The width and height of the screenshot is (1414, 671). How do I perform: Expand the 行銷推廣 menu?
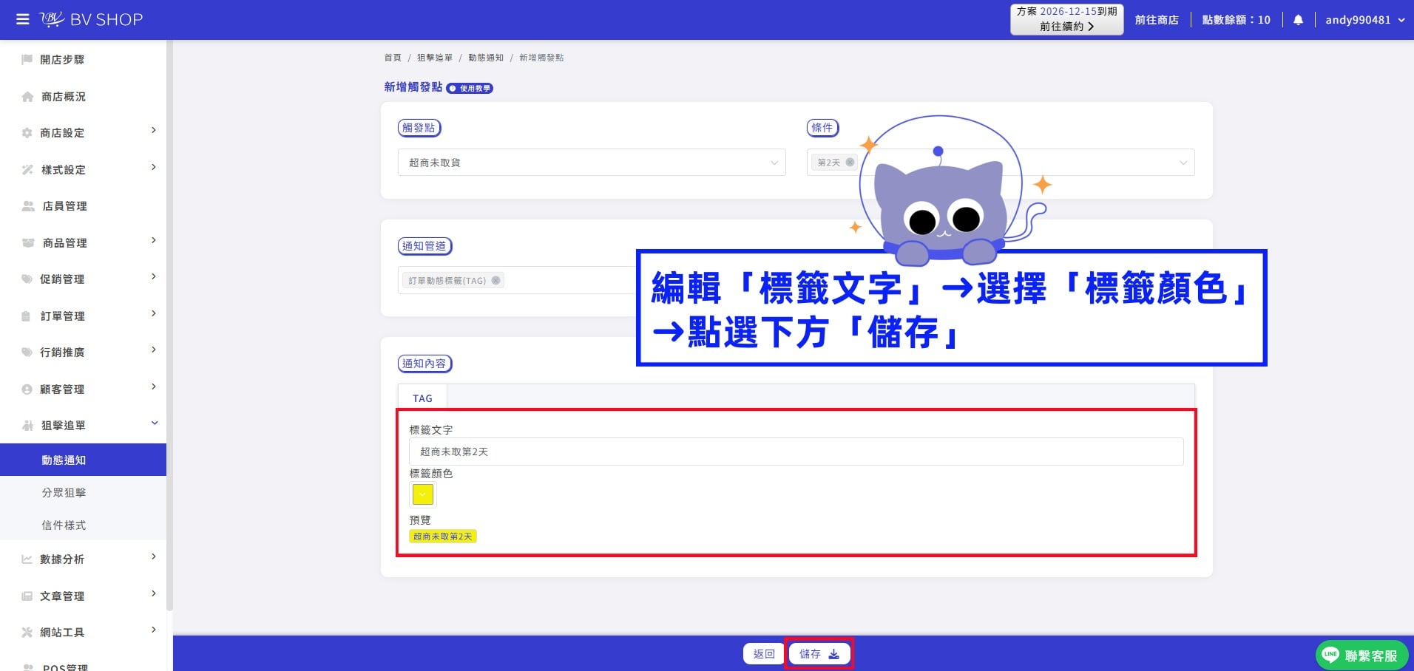[x=154, y=350]
